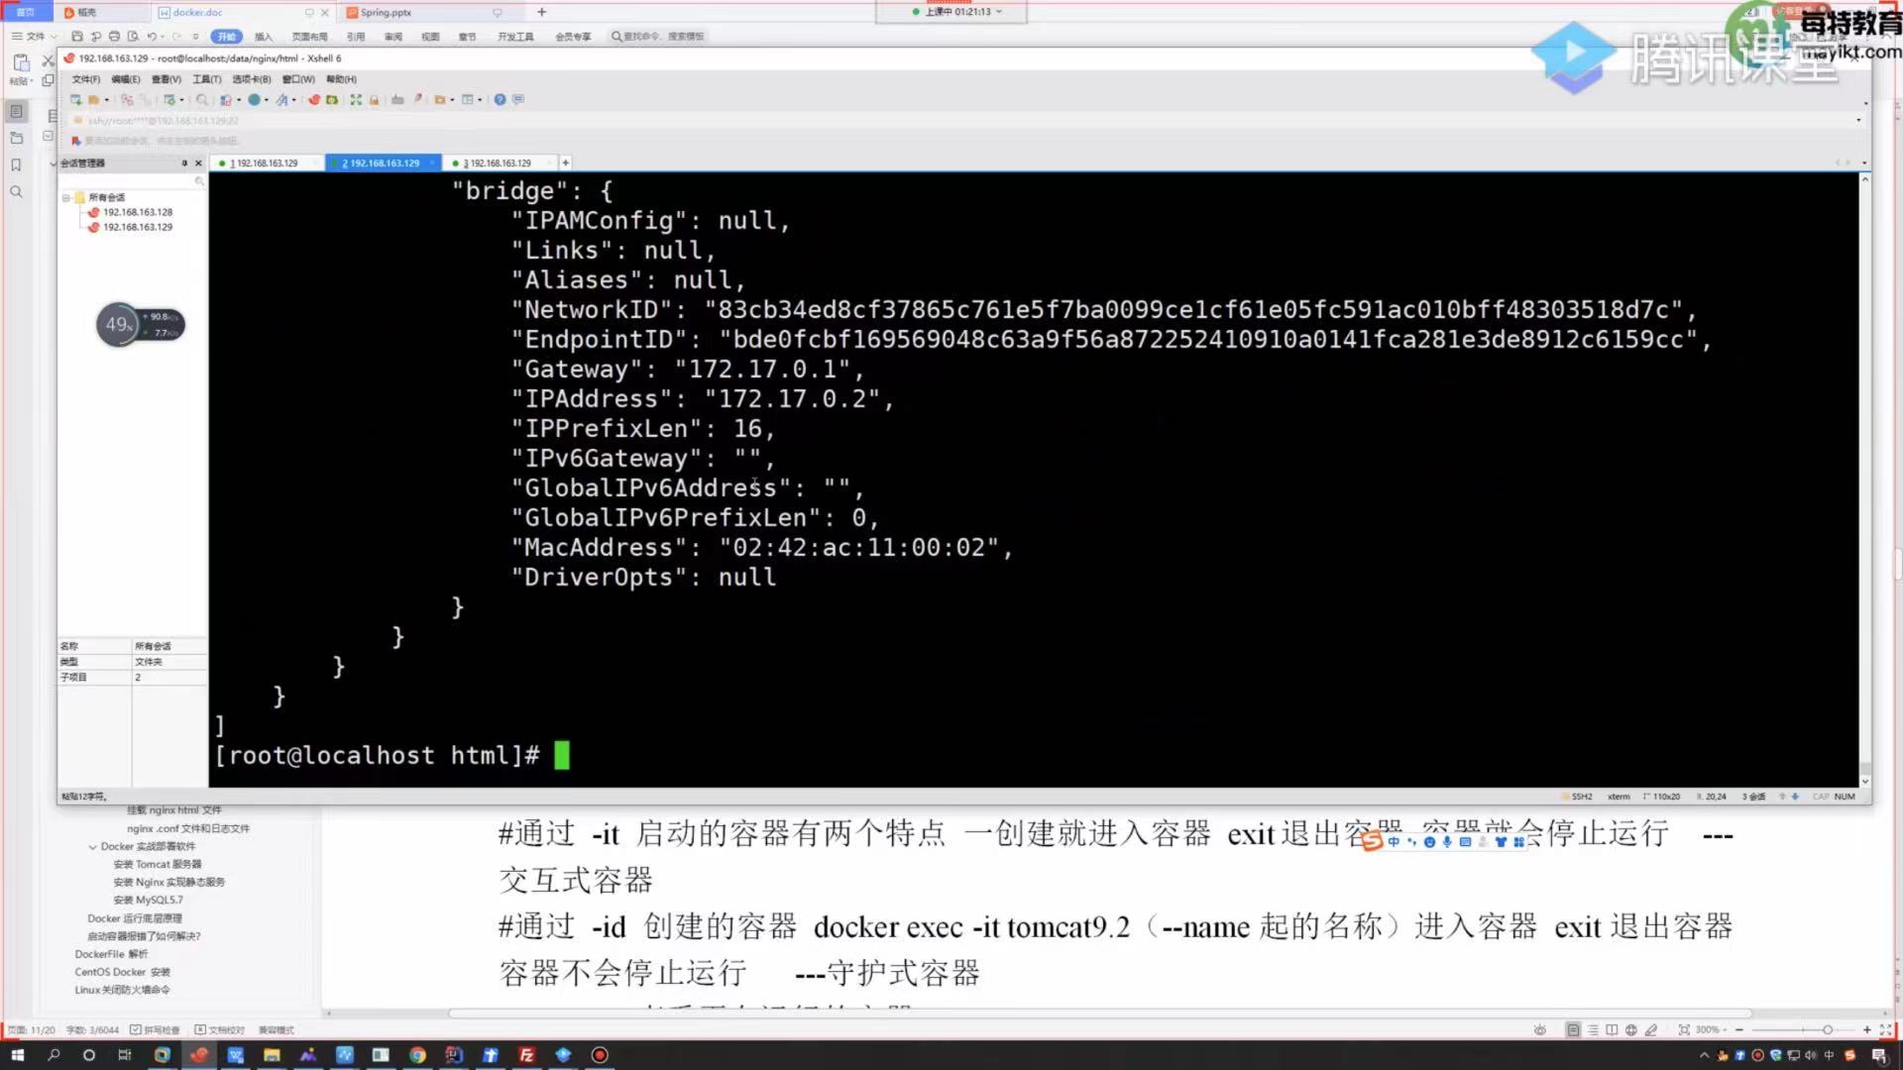
Task: Click 安装 MySQL5.7 in the document outline
Action: [x=148, y=900]
